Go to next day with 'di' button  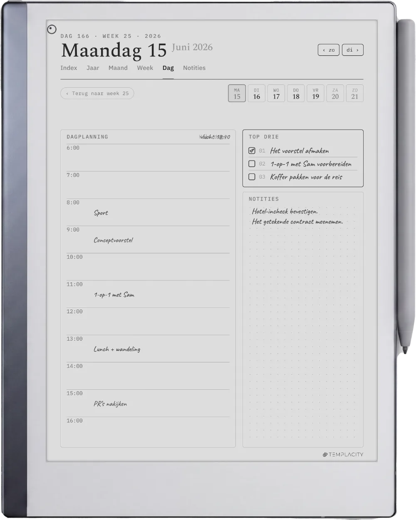pos(353,50)
